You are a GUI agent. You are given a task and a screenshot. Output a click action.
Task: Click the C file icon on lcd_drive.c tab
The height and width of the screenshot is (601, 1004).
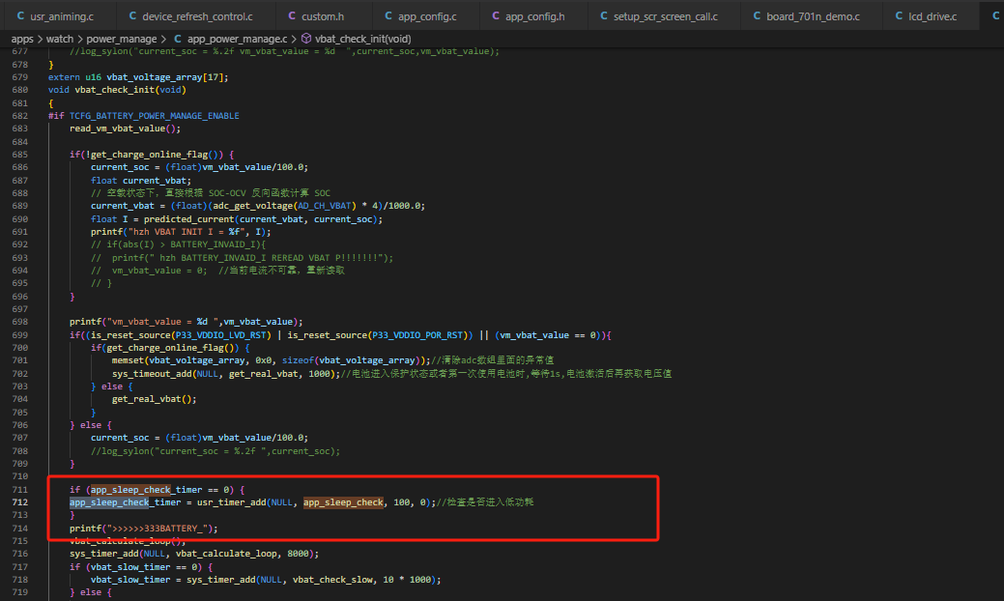point(899,16)
